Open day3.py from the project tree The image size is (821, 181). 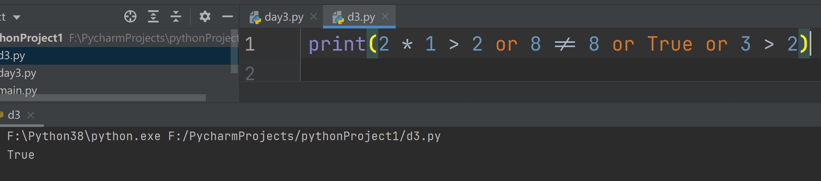18,73
